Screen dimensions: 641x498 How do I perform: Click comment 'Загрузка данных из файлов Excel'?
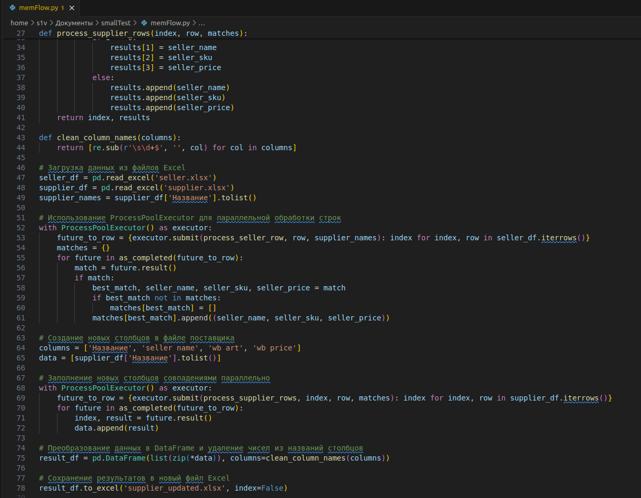(112, 168)
